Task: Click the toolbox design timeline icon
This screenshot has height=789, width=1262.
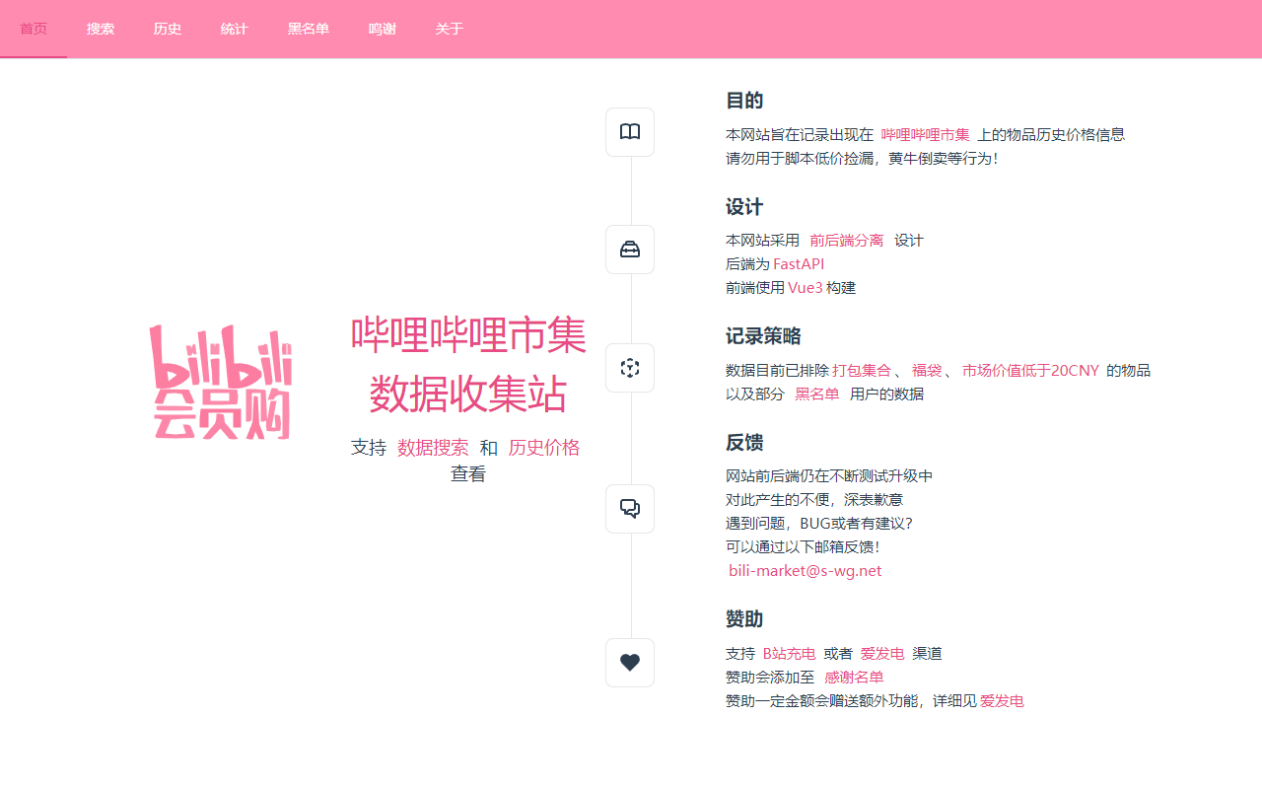Action: (630, 250)
